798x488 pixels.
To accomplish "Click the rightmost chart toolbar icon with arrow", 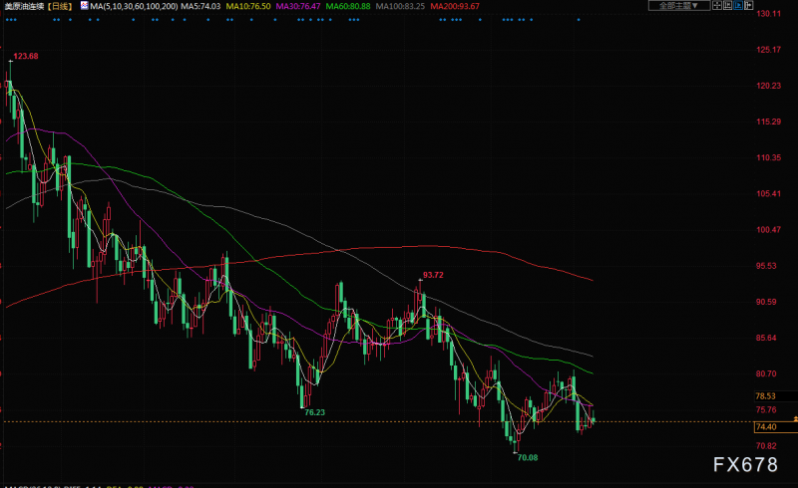I will pos(749,6).
